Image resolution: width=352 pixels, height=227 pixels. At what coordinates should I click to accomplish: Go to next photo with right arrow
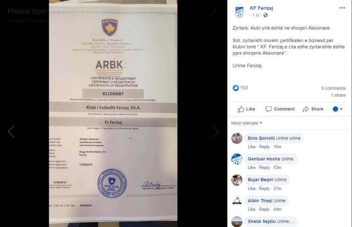click(x=215, y=131)
